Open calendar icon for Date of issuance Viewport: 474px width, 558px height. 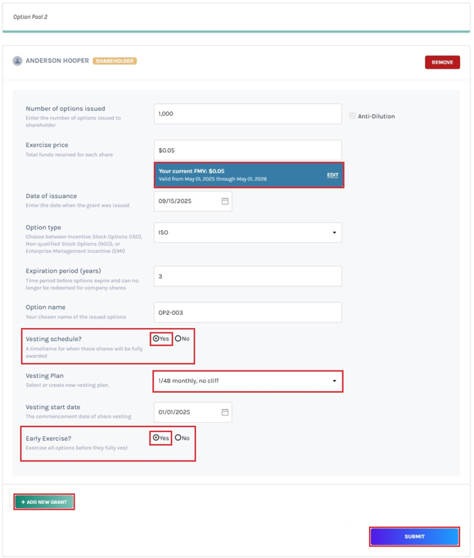coord(225,201)
